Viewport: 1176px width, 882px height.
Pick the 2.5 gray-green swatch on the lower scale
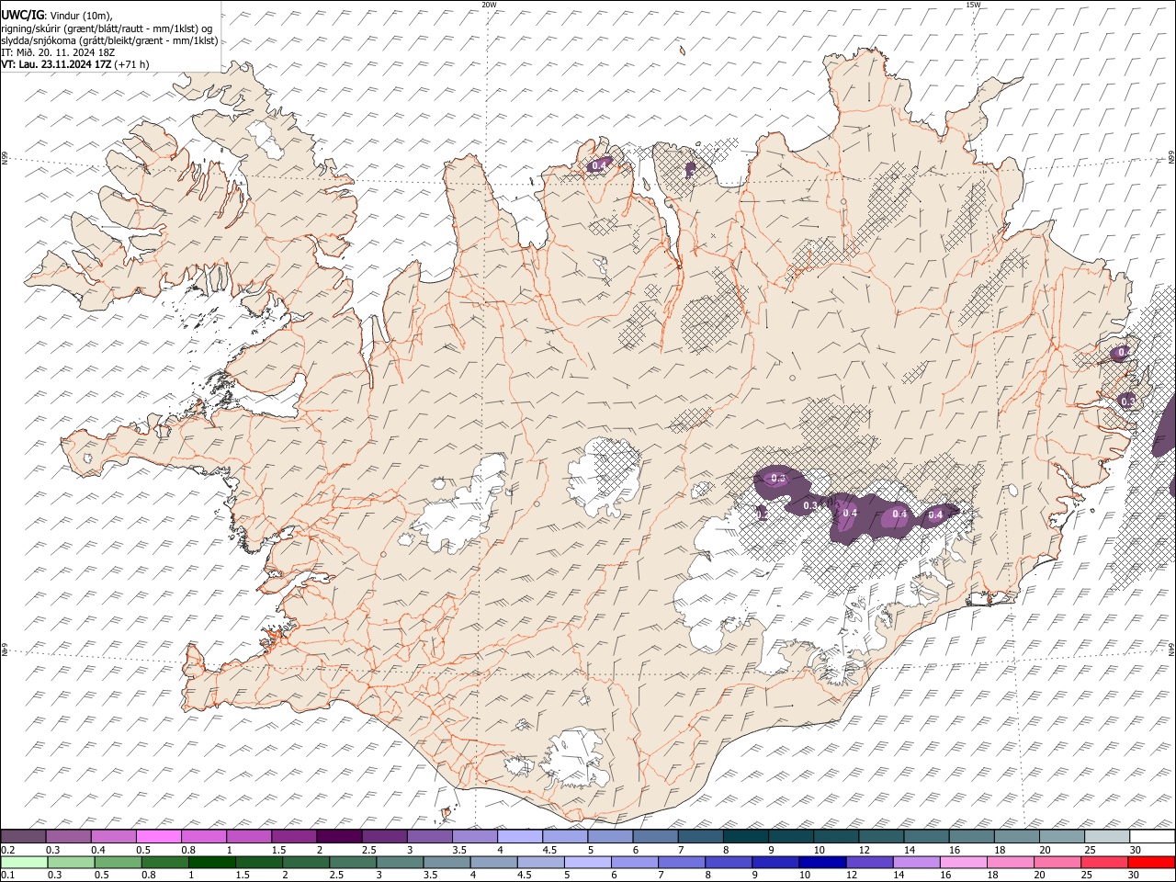(x=352, y=862)
